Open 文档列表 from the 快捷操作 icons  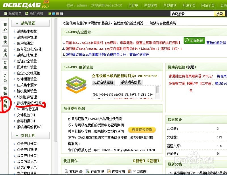tap(75, 171)
